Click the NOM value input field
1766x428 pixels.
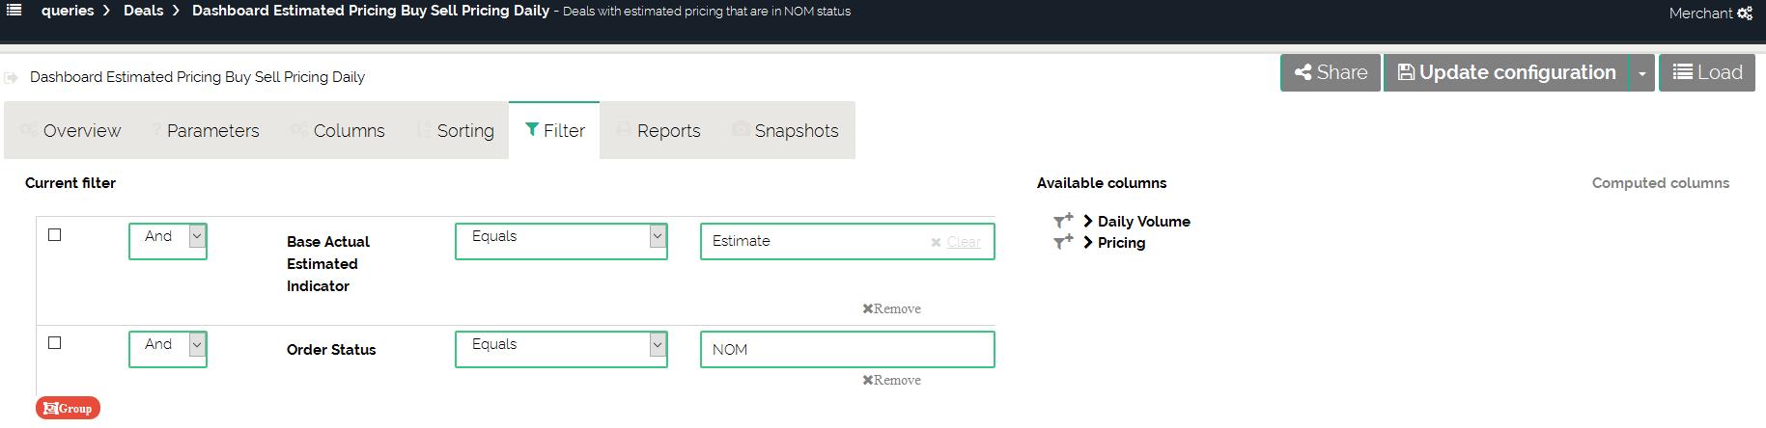pos(847,349)
